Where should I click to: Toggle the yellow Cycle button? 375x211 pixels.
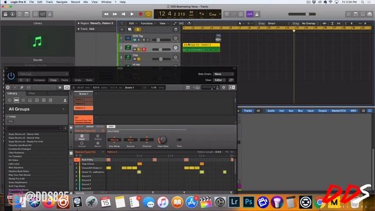148,14
